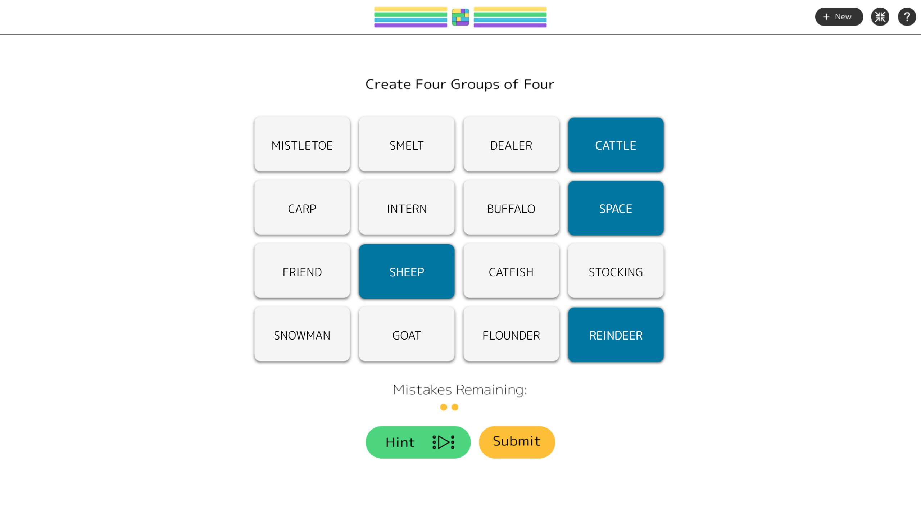Screen dimensions: 921x518
Task: Click a mistakes remaining dot
Action: (444, 407)
